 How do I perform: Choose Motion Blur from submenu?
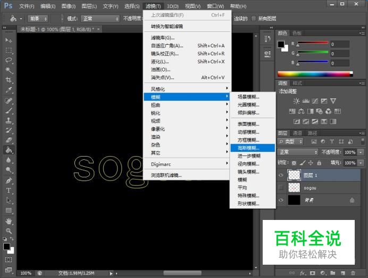(x=253, y=132)
